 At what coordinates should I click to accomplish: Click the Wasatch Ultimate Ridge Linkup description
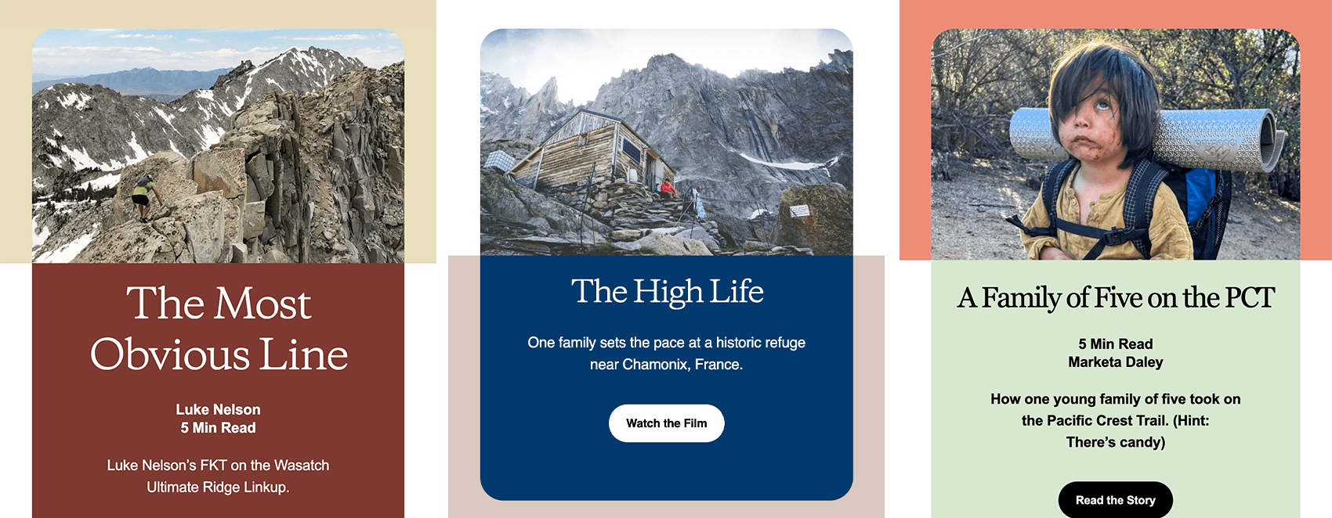218,476
